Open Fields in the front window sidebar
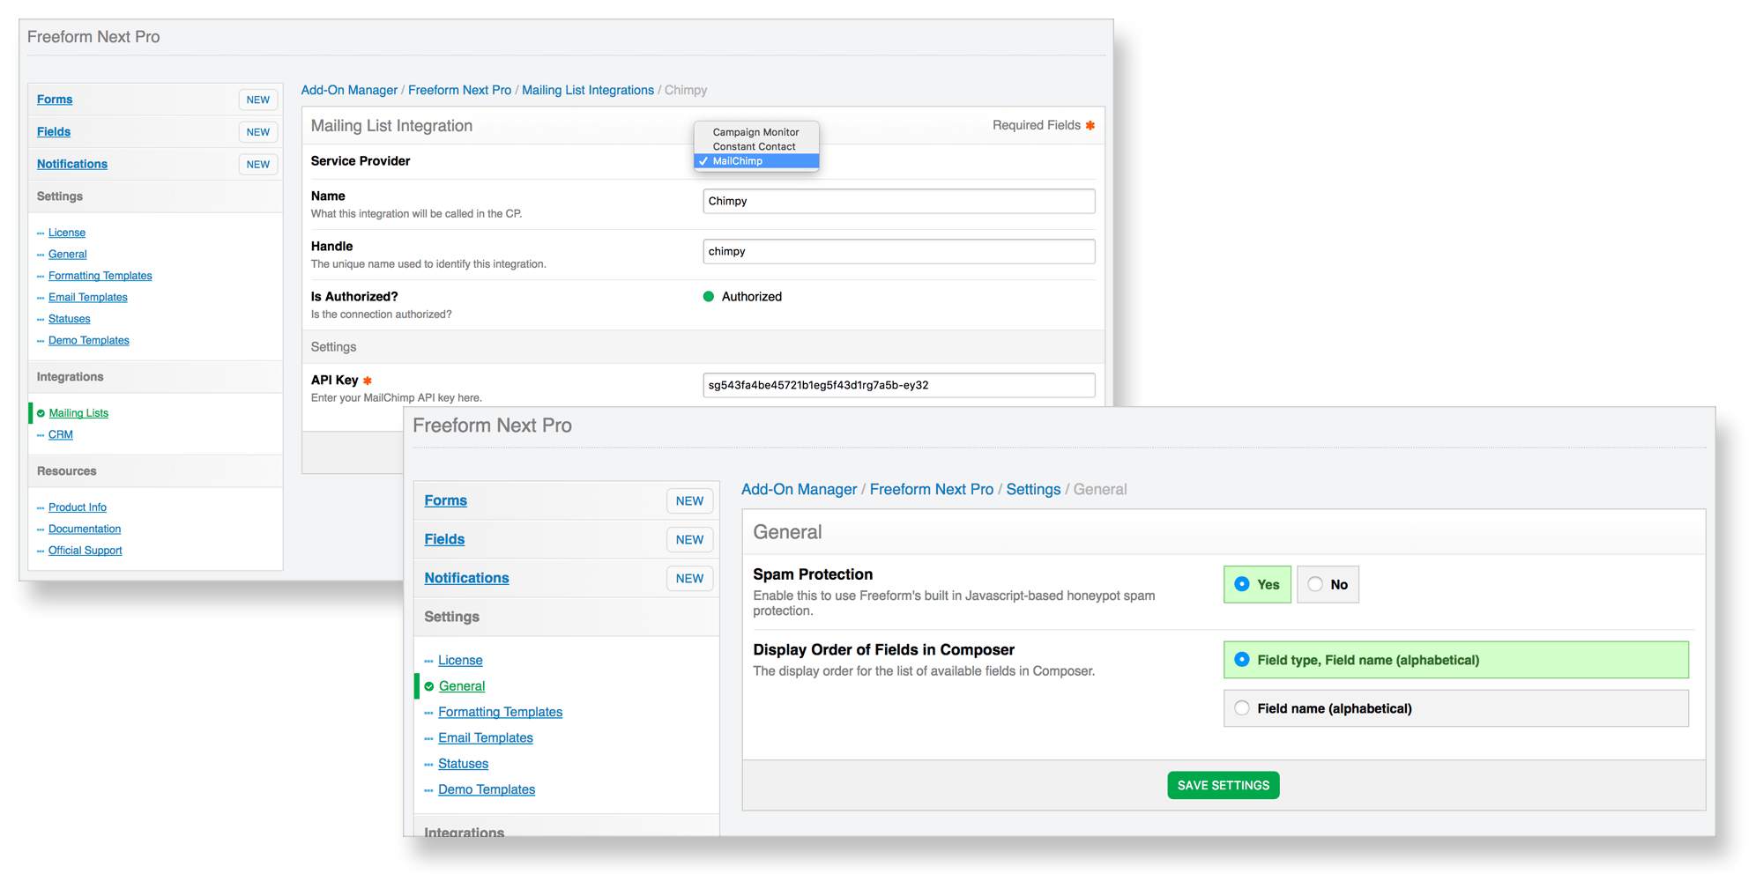 tap(444, 539)
